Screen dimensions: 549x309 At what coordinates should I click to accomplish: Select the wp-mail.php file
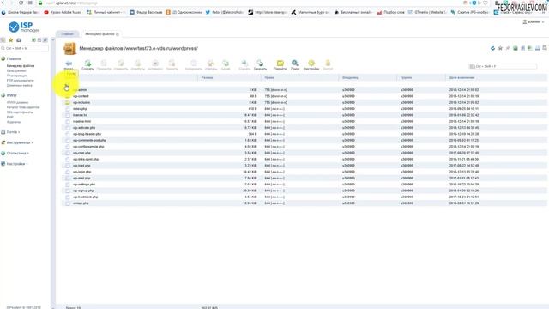(81, 179)
